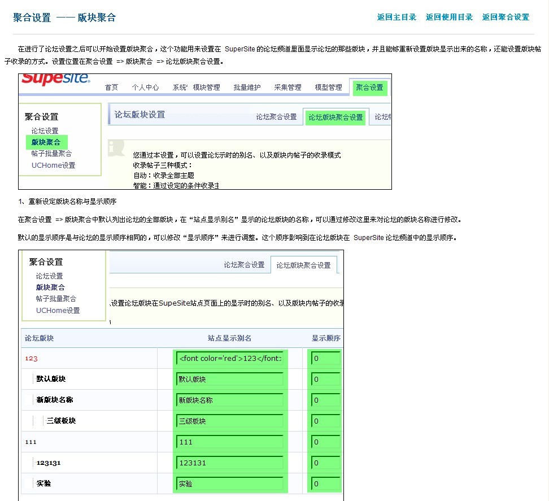This screenshot has width=549, height=501.
Task: Switch to the green highlighted 论坛版块聚合设置 tab
Action: coord(335,117)
